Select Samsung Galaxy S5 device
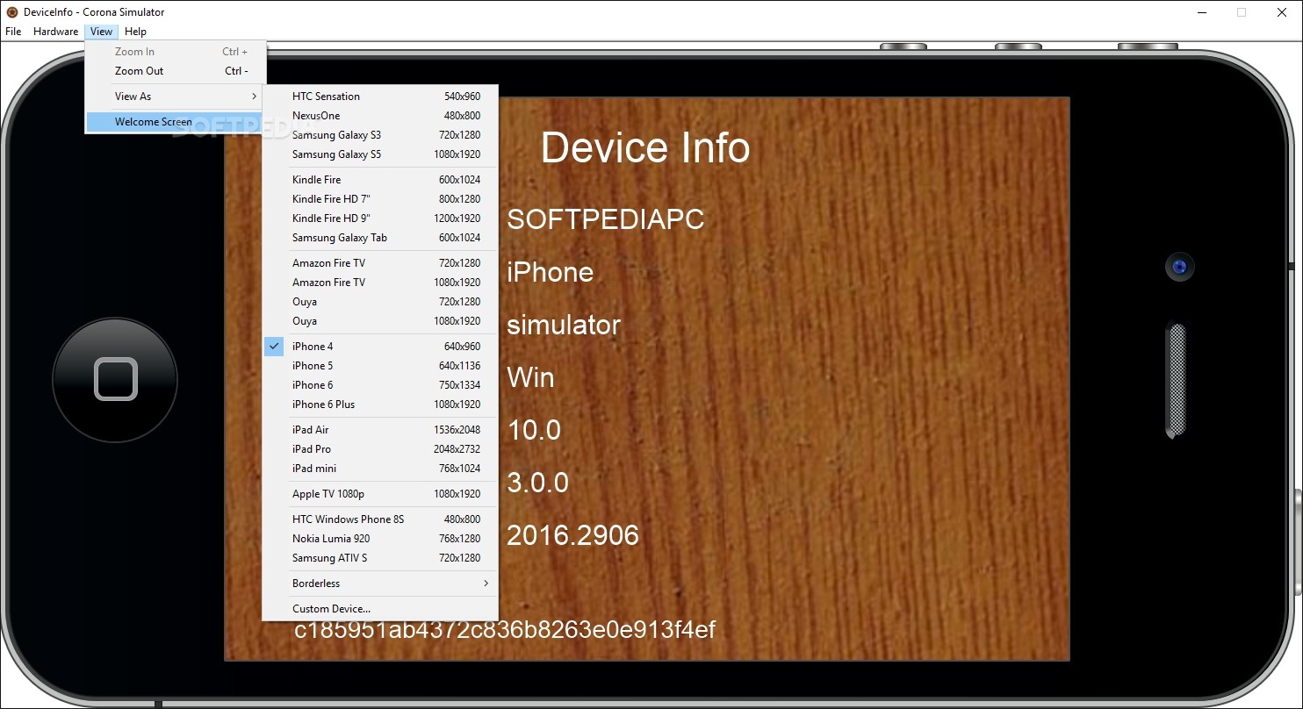 (380, 154)
